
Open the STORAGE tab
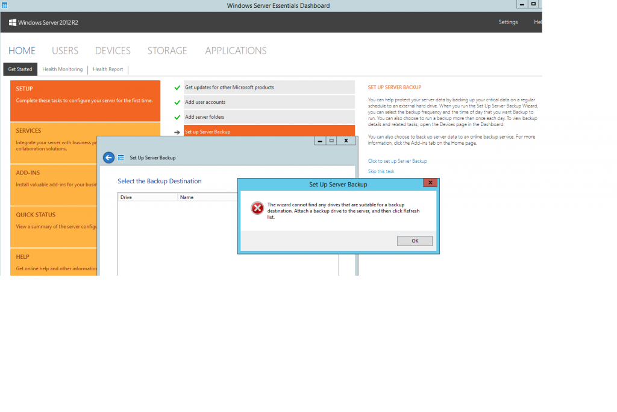tap(168, 51)
